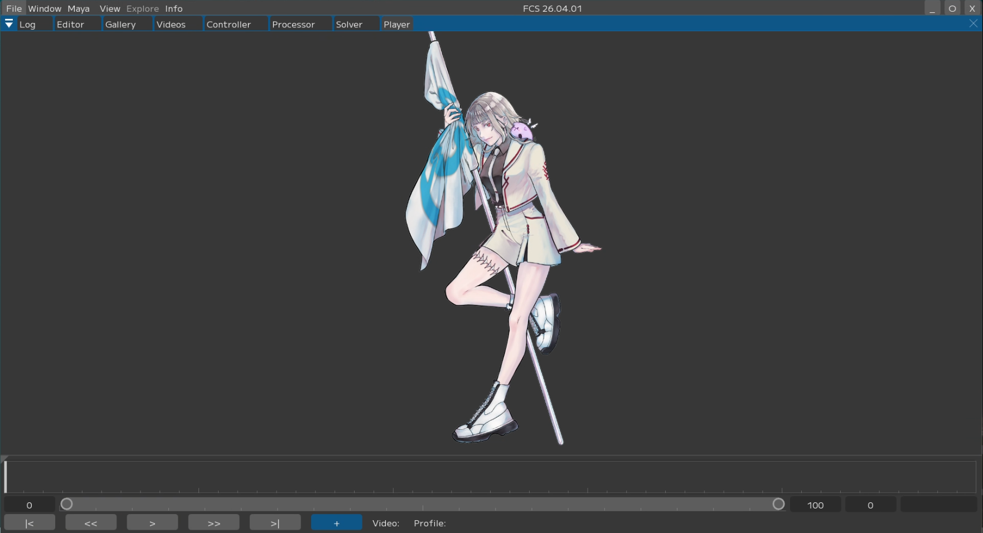Click the start frame field showing 0
Screen dimensions: 983x533
pos(30,505)
